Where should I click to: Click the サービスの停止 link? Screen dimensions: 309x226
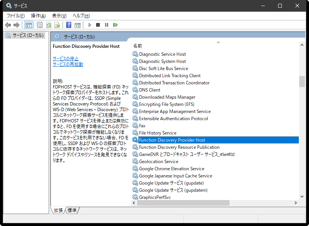pyautogui.click(x=66, y=58)
